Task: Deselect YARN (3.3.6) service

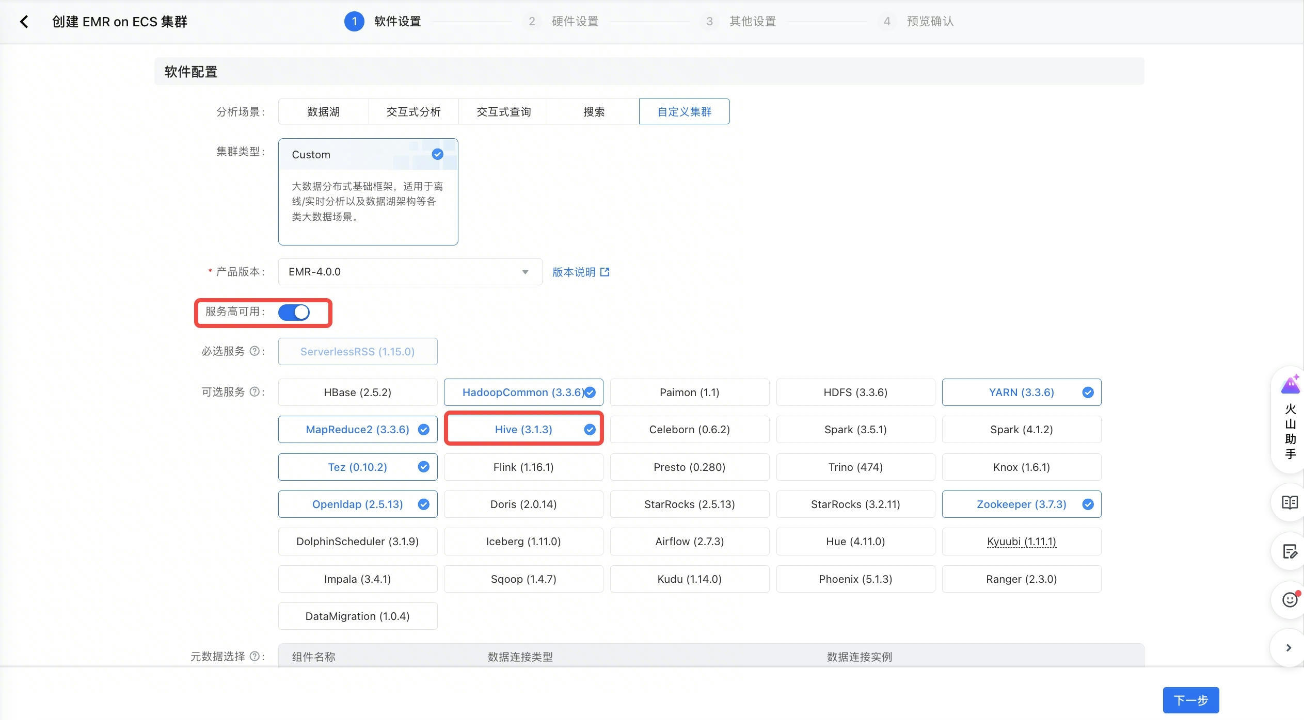Action: pos(1022,392)
